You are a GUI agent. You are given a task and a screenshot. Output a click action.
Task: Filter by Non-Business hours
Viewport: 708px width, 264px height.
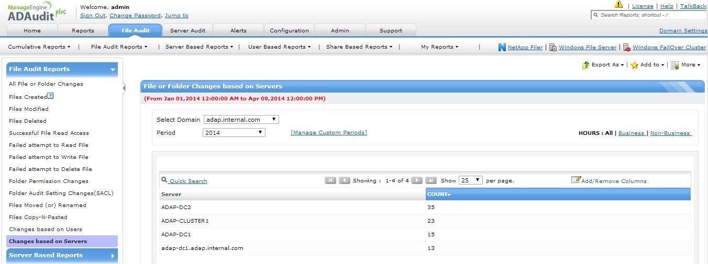click(x=670, y=133)
